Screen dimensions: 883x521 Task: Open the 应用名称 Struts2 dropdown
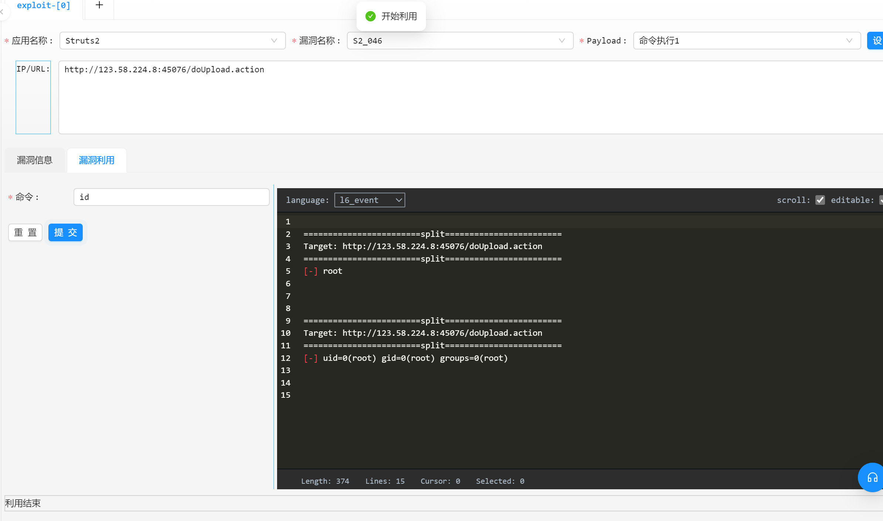coord(172,41)
